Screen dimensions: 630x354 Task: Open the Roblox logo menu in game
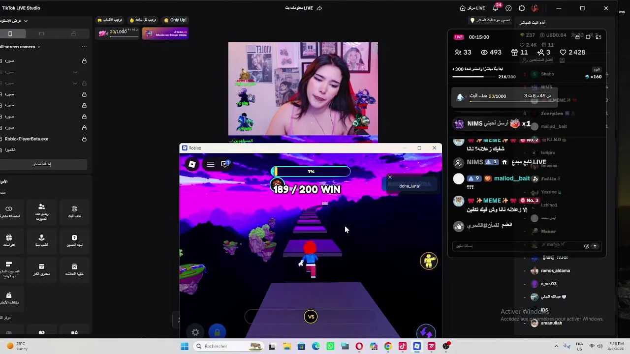[x=192, y=164]
